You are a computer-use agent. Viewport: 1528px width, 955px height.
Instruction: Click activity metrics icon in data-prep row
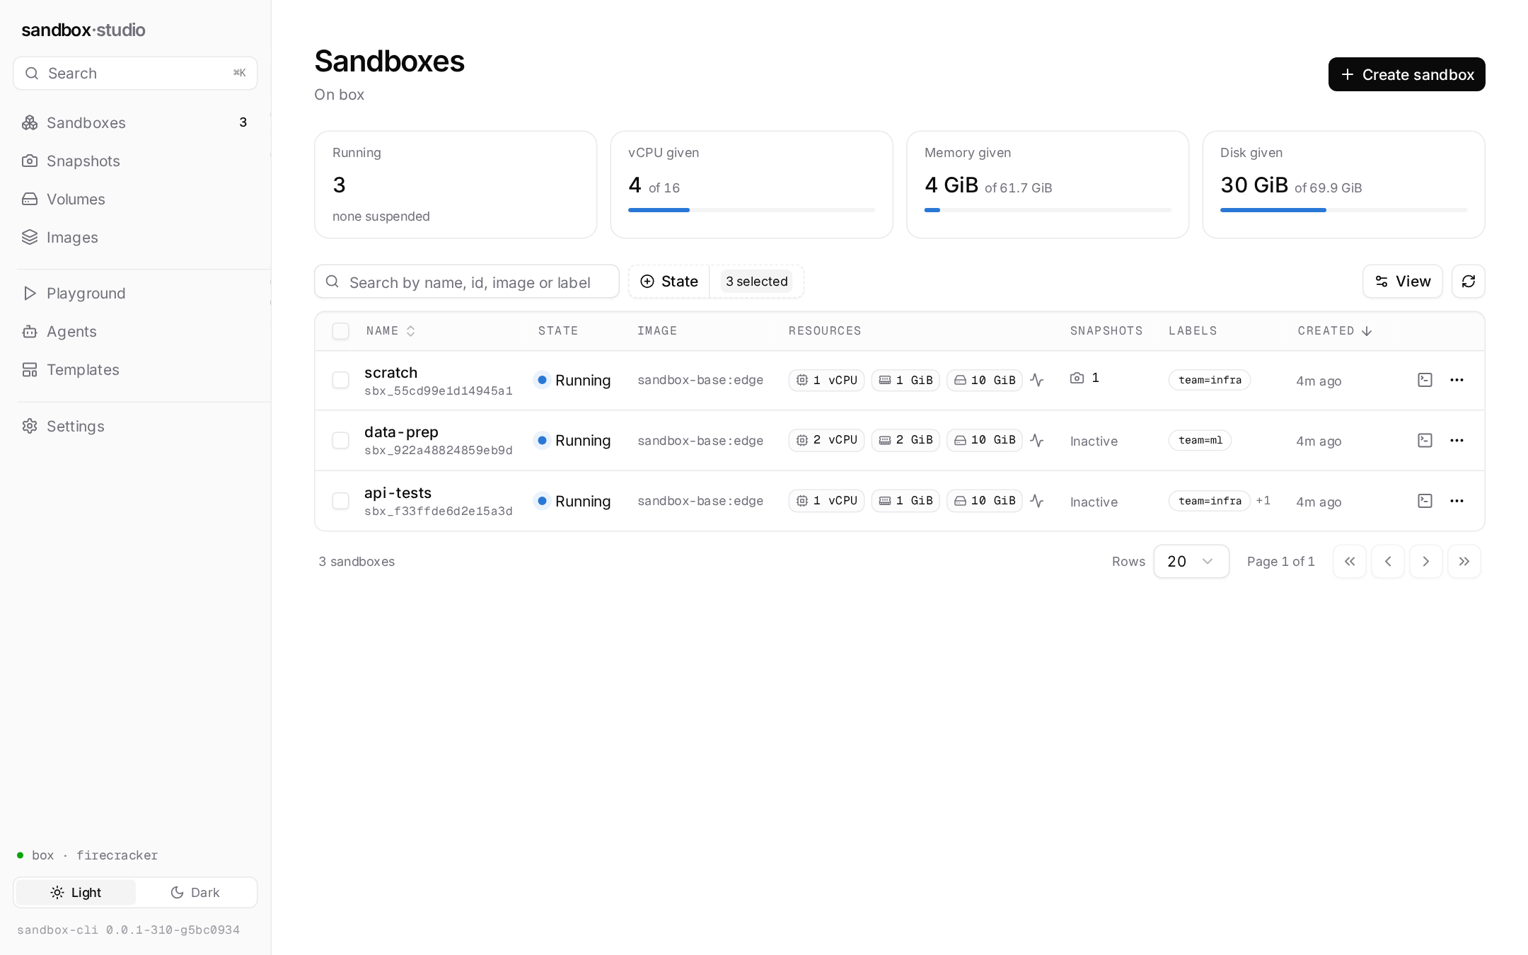click(x=1037, y=440)
